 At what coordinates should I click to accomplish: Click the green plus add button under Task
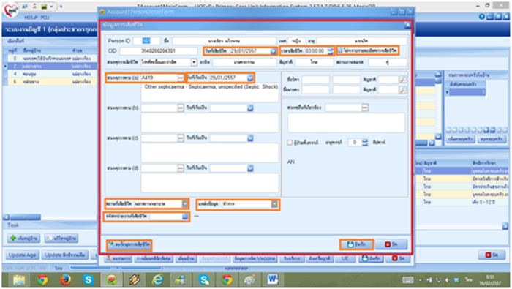point(23,239)
